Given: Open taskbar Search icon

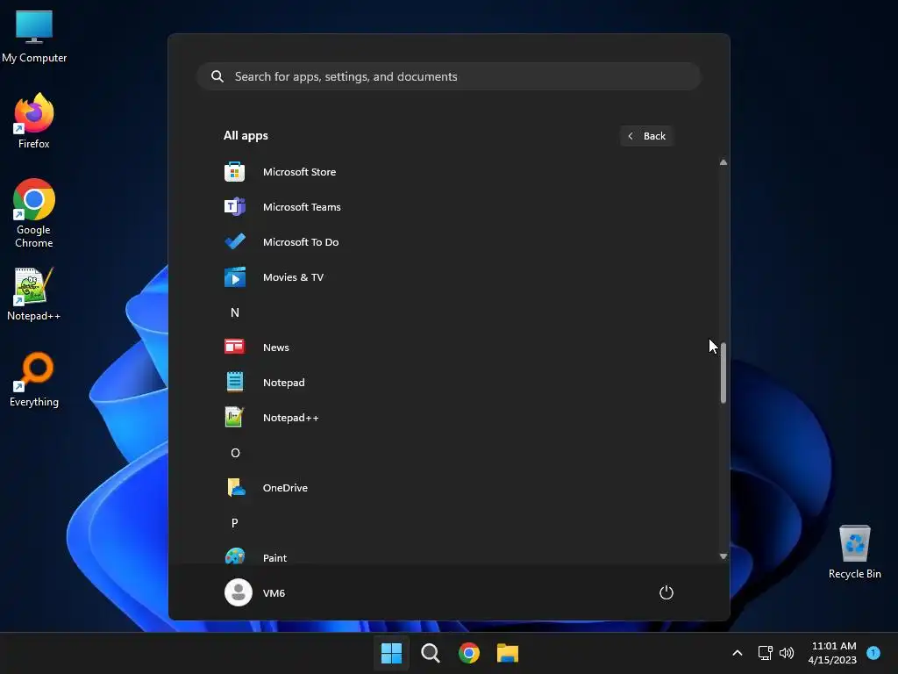Looking at the screenshot, I should [x=430, y=653].
